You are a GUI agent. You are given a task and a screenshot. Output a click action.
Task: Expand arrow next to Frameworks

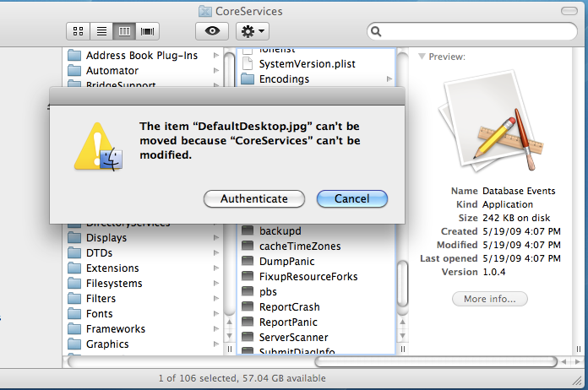(216, 328)
